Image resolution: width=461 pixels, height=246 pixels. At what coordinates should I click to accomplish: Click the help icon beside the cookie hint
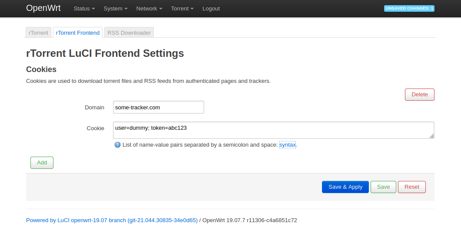click(117, 145)
